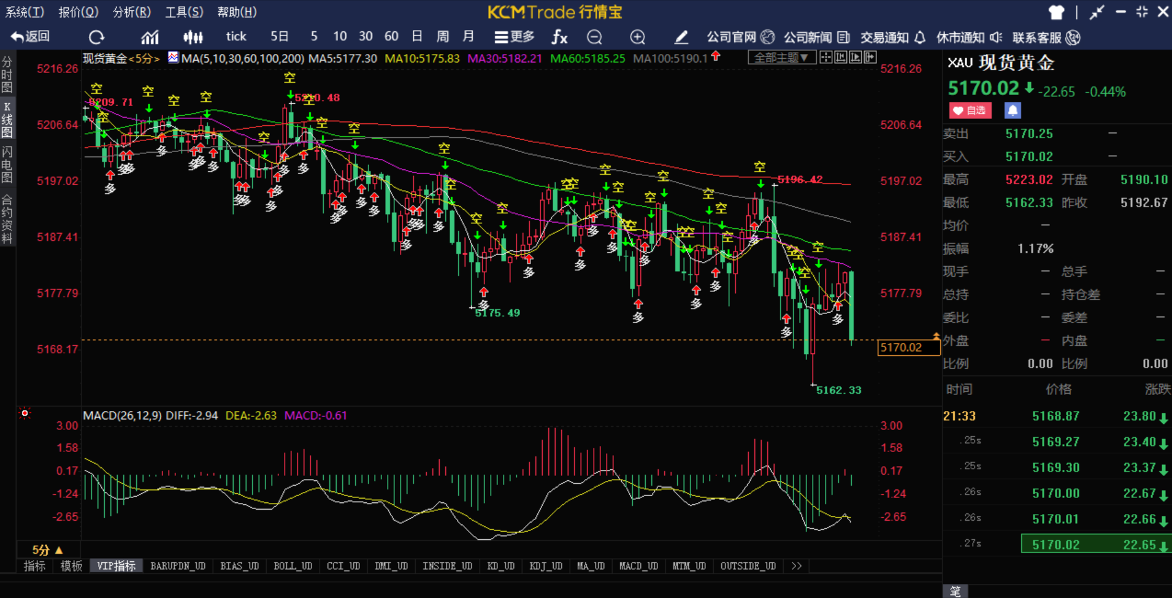Zoom in the chart with plus magnifier

coord(638,37)
